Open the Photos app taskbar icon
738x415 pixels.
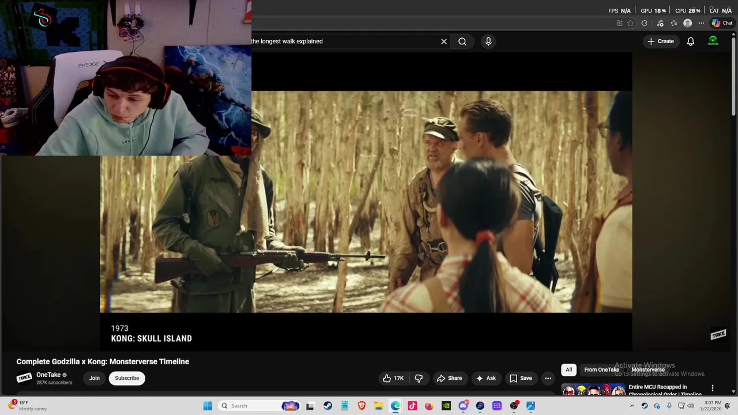530,406
